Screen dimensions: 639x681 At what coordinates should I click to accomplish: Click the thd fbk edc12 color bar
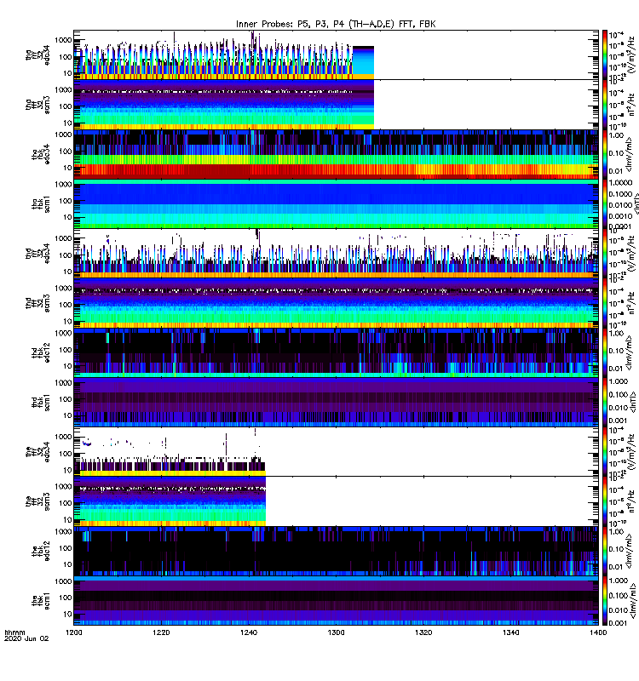pyautogui.click(x=605, y=352)
